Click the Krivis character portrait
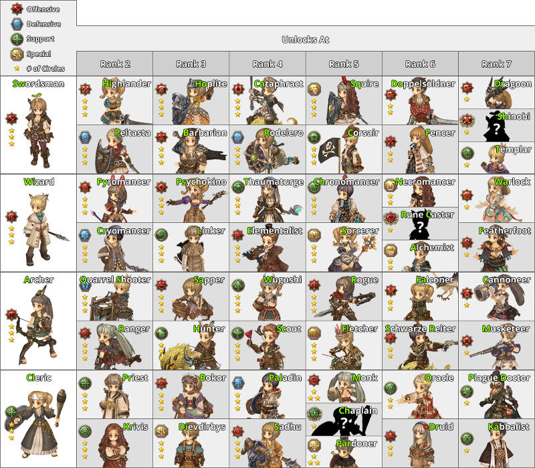 tap(112, 445)
